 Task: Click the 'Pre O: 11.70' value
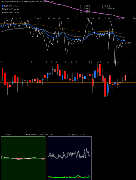click(85, 6)
